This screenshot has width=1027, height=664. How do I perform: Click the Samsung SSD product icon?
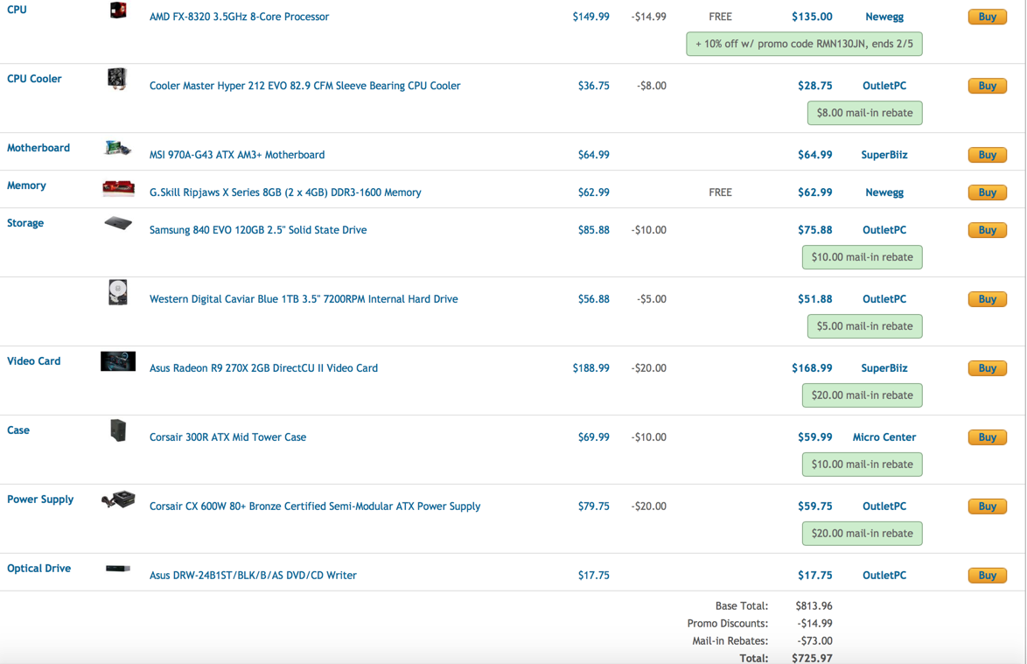coord(118,224)
